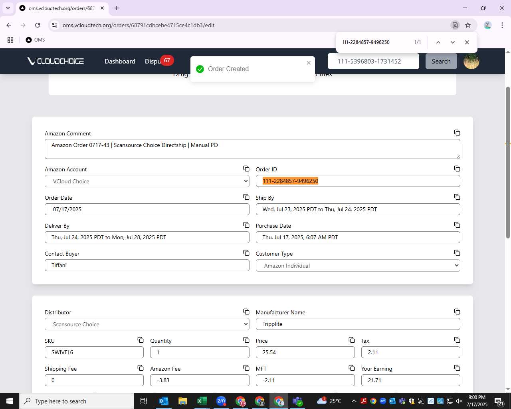This screenshot has height=409, width=511.
Task: Go to previous find-in-page match
Action: pos(438,42)
